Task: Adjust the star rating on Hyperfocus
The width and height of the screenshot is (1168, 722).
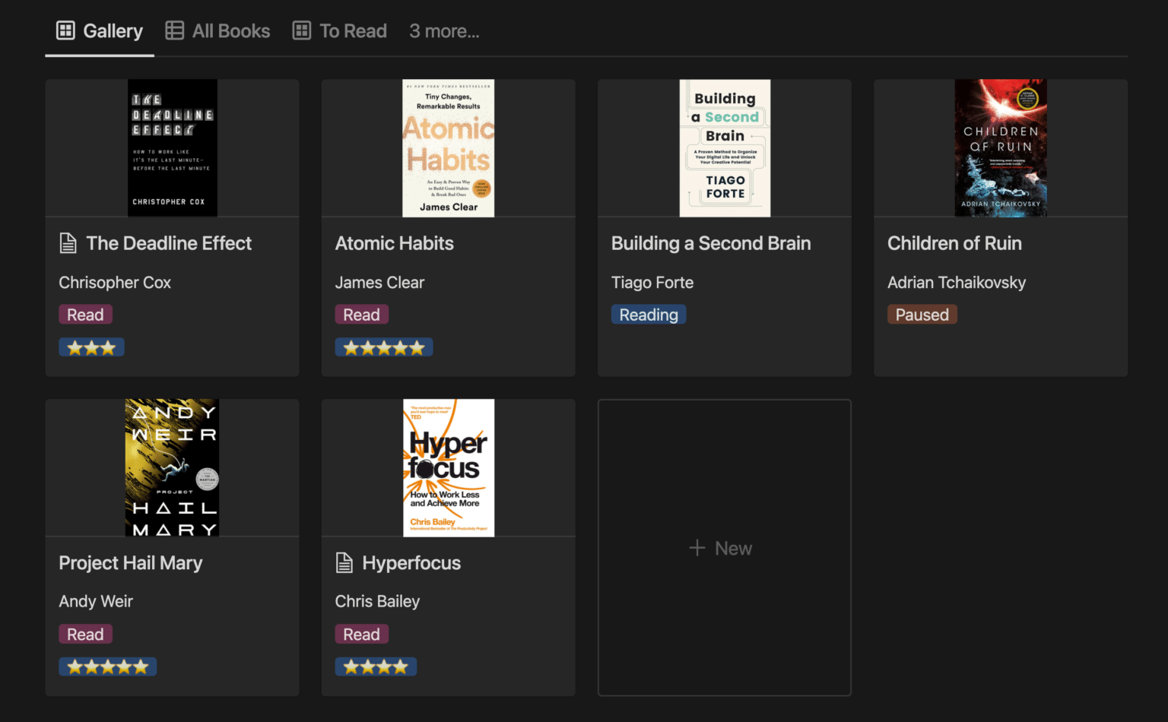Action: pos(376,666)
